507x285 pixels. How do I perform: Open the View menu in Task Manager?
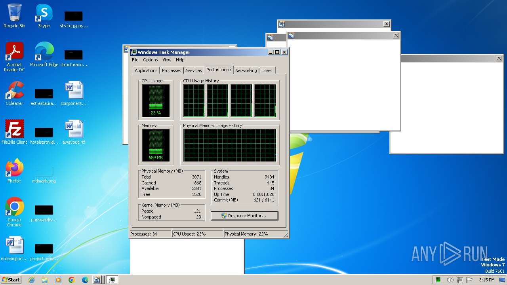[x=167, y=60]
